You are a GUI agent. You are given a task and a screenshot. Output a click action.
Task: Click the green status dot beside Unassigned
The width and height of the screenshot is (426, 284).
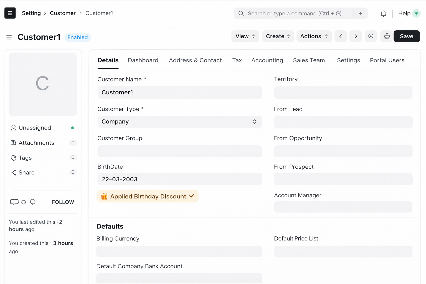click(73, 128)
